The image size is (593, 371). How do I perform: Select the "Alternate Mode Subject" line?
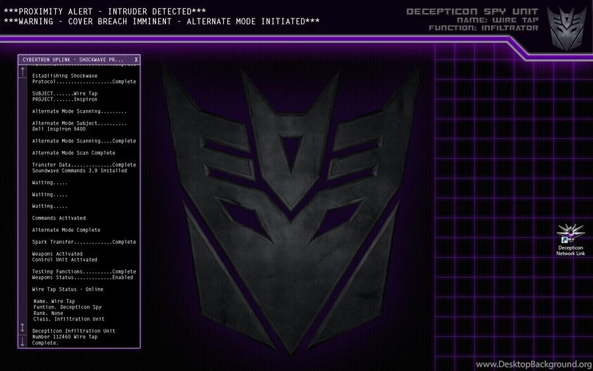click(80, 123)
